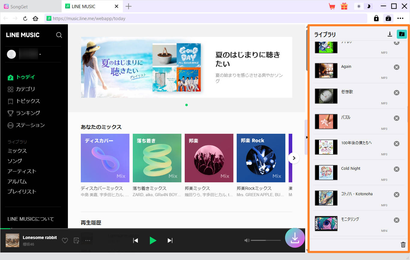Open the ディスカバー mix card

point(105,158)
